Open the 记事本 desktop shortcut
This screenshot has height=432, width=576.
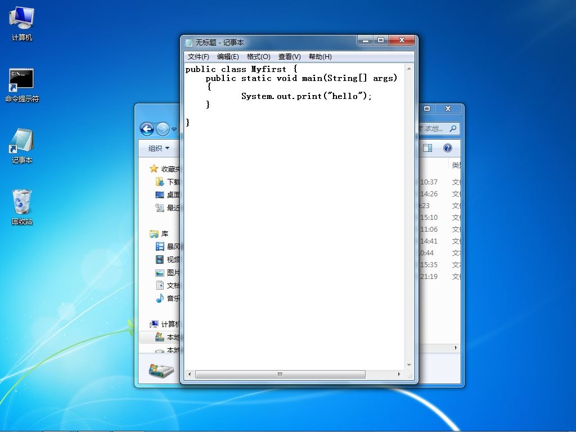point(22,146)
